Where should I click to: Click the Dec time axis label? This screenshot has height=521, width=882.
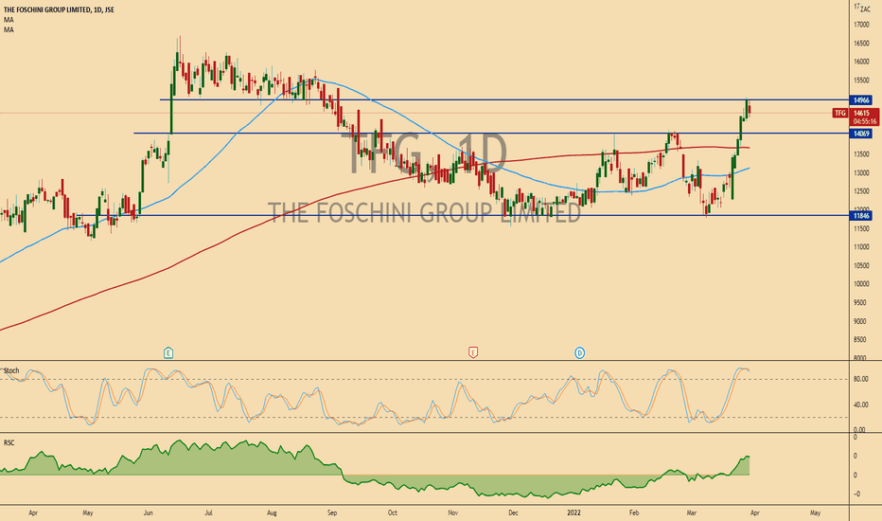(513, 513)
